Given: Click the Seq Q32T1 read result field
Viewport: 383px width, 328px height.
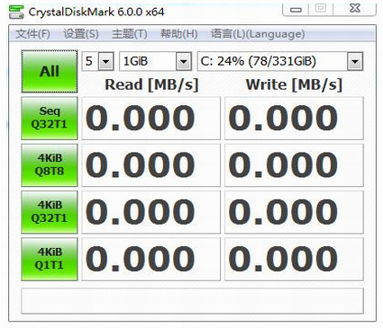Looking at the screenshot, I should coord(151,118).
